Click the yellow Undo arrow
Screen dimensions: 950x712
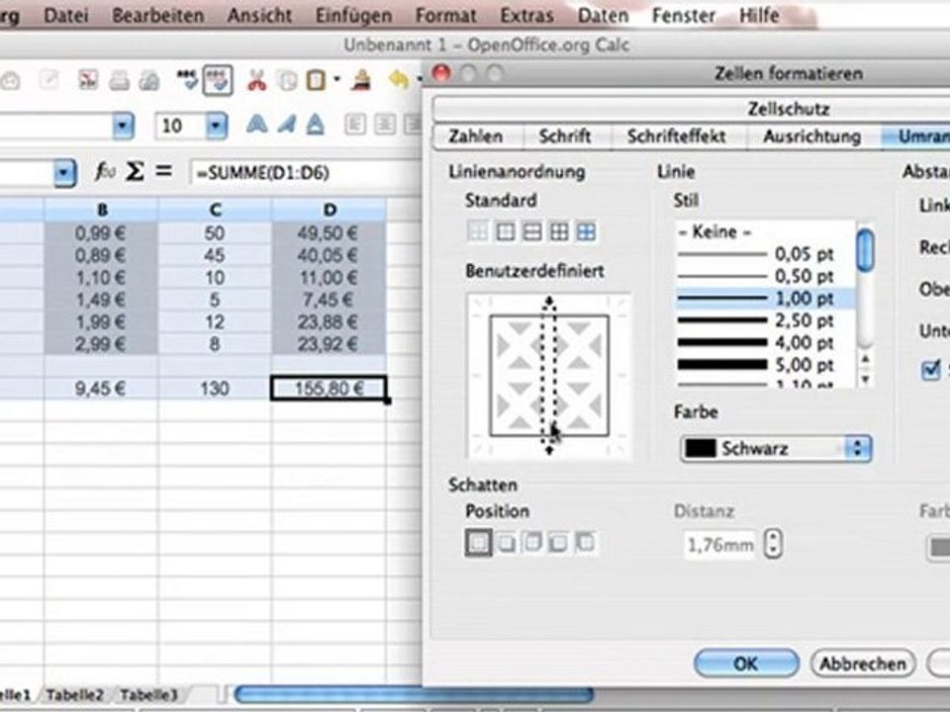pos(399,79)
